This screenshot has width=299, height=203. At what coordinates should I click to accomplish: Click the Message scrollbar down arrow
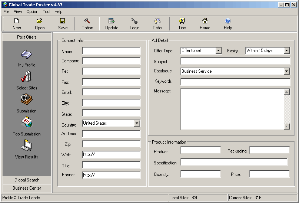(x=287, y=127)
